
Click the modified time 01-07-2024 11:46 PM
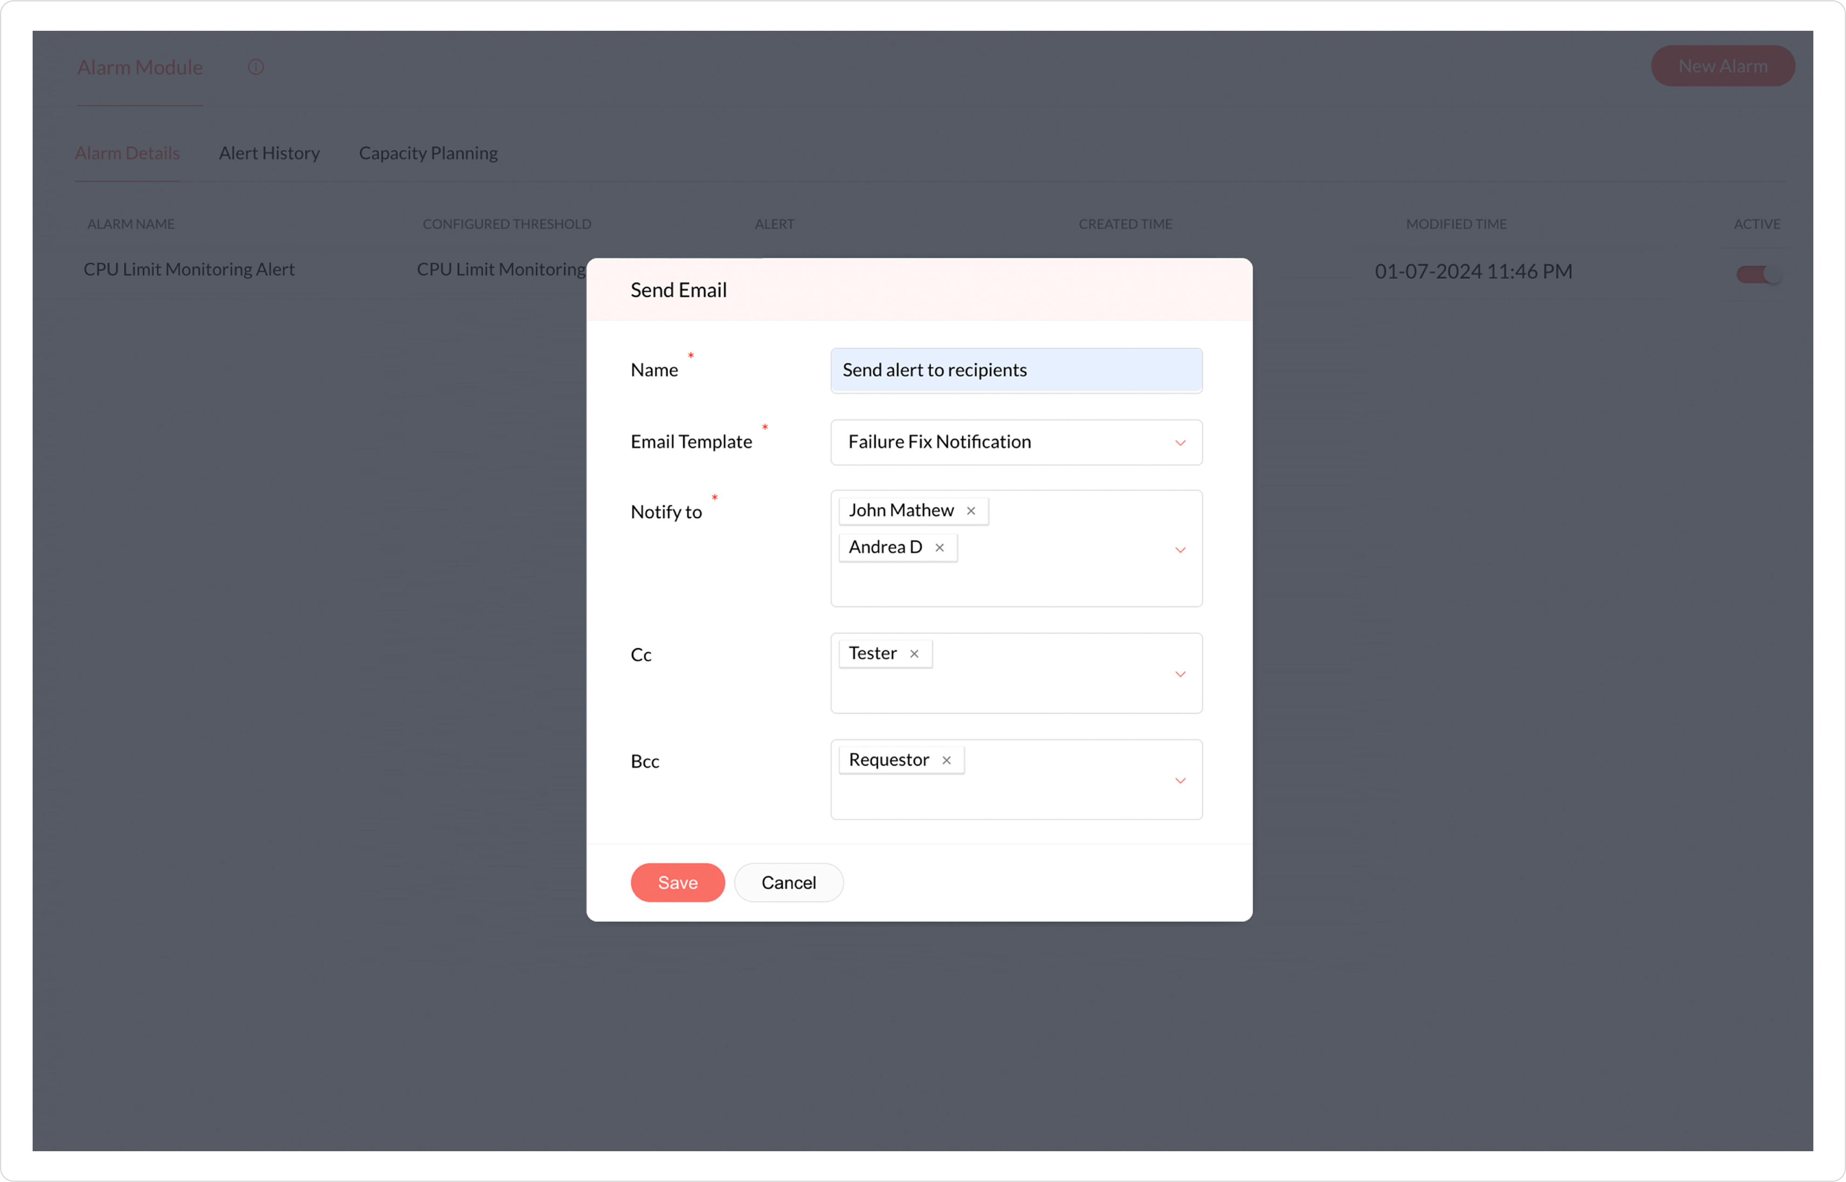pos(1473,272)
